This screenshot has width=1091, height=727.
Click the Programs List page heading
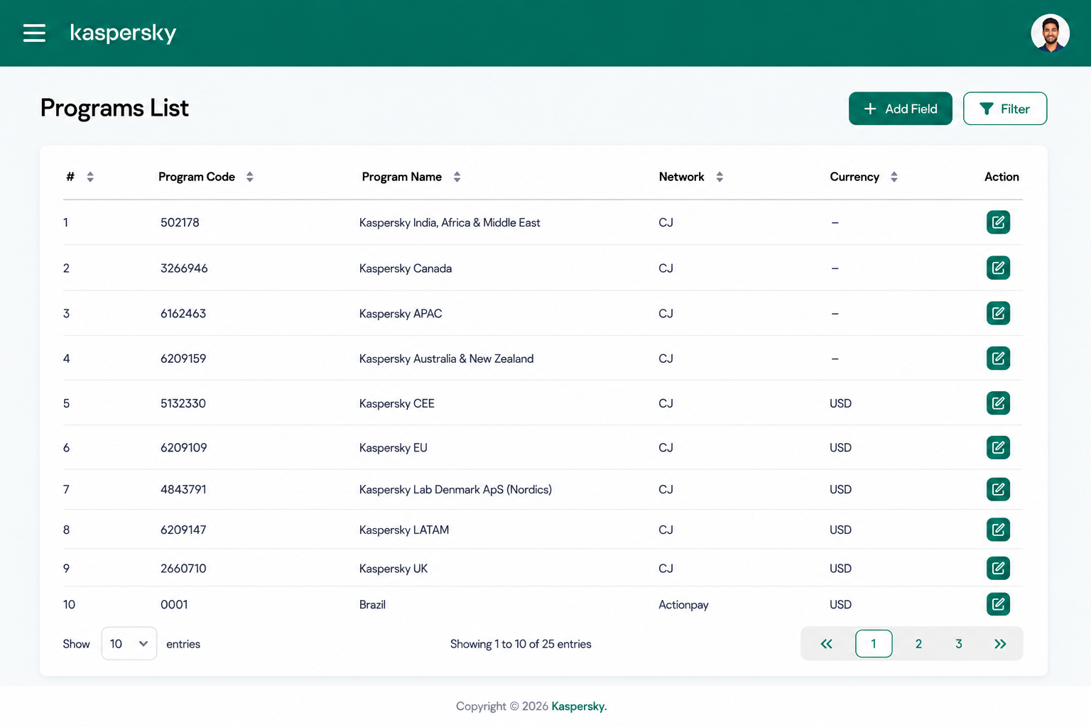(114, 108)
